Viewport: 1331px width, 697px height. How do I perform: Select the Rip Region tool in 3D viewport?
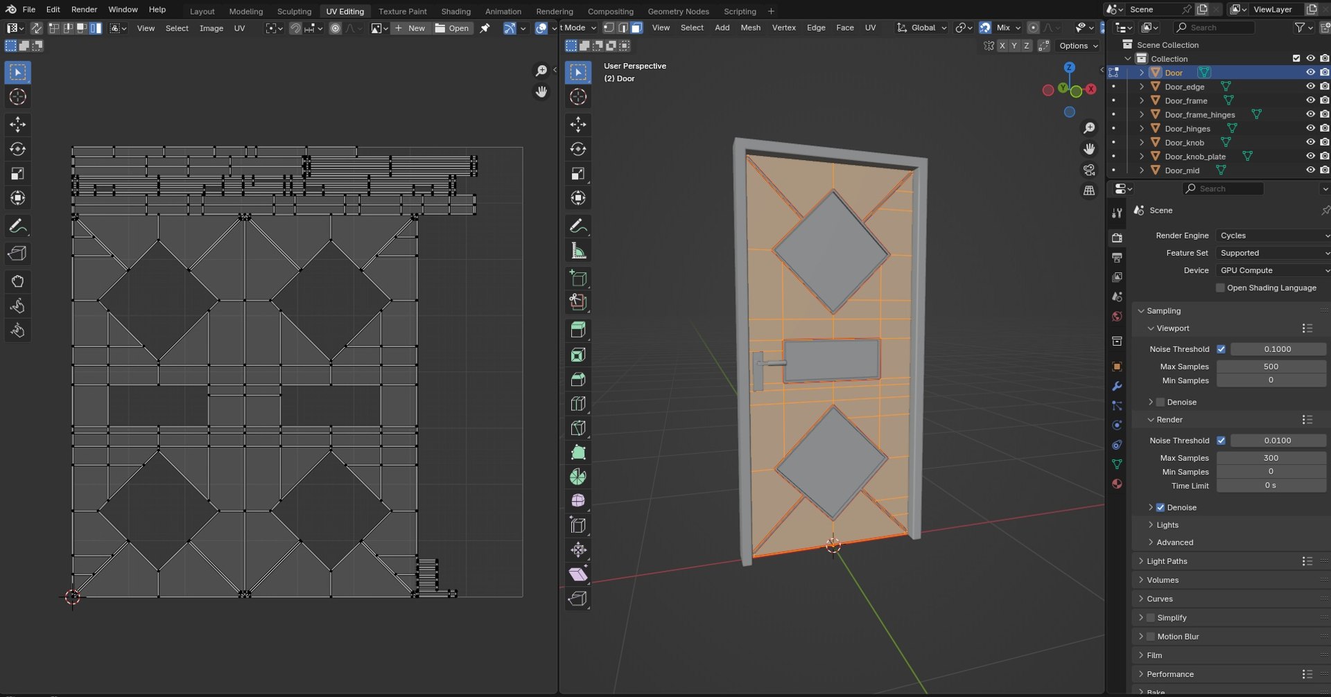coord(578,599)
